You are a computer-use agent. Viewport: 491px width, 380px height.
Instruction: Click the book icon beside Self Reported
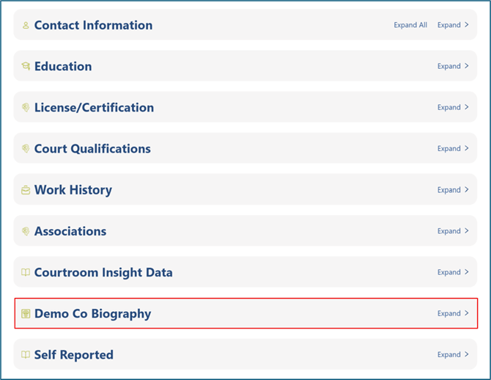[26, 355]
